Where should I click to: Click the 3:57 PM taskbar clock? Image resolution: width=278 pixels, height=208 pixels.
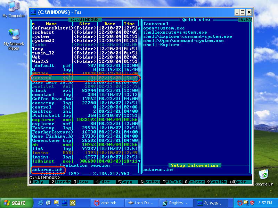(265, 203)
